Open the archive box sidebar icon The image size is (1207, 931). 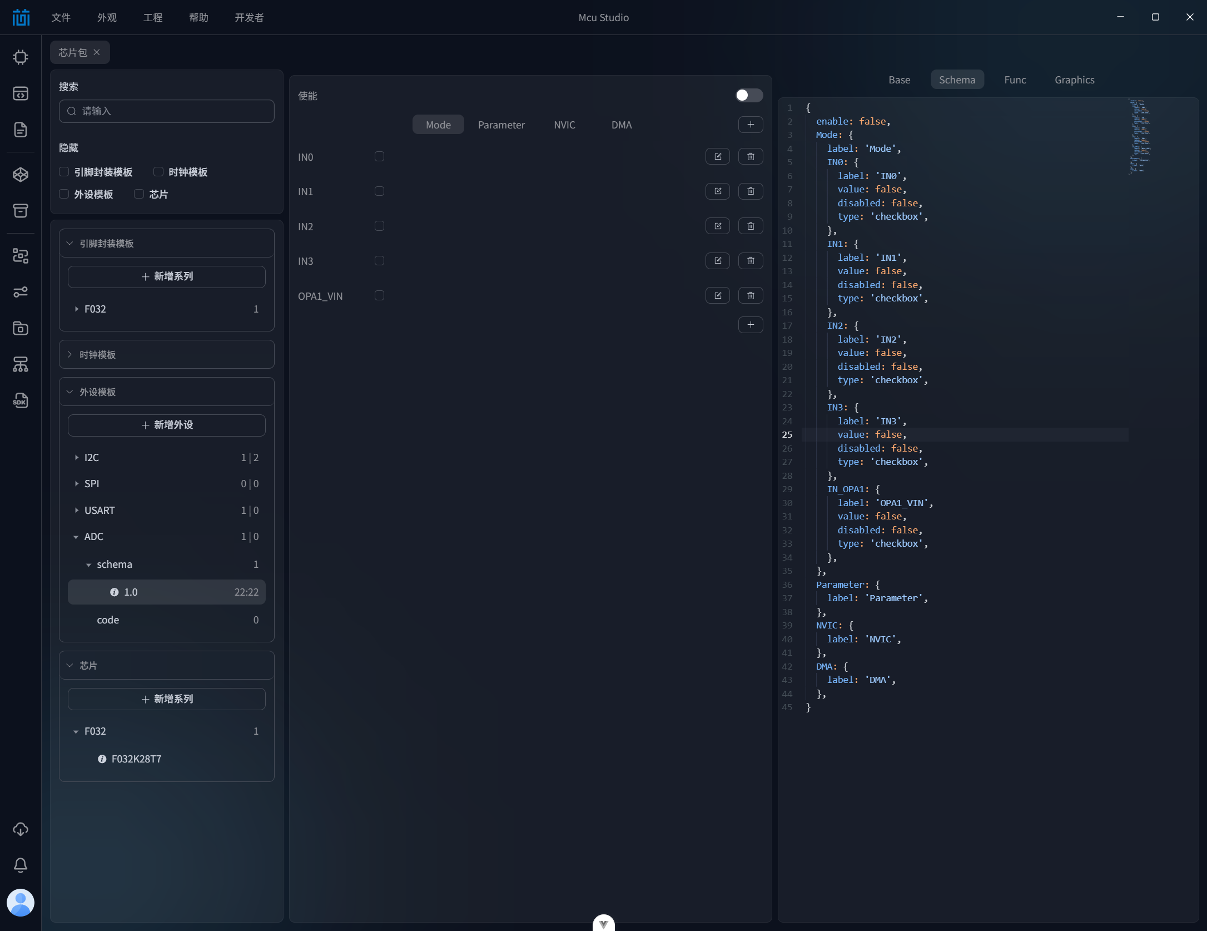click(x=21, y=211)
